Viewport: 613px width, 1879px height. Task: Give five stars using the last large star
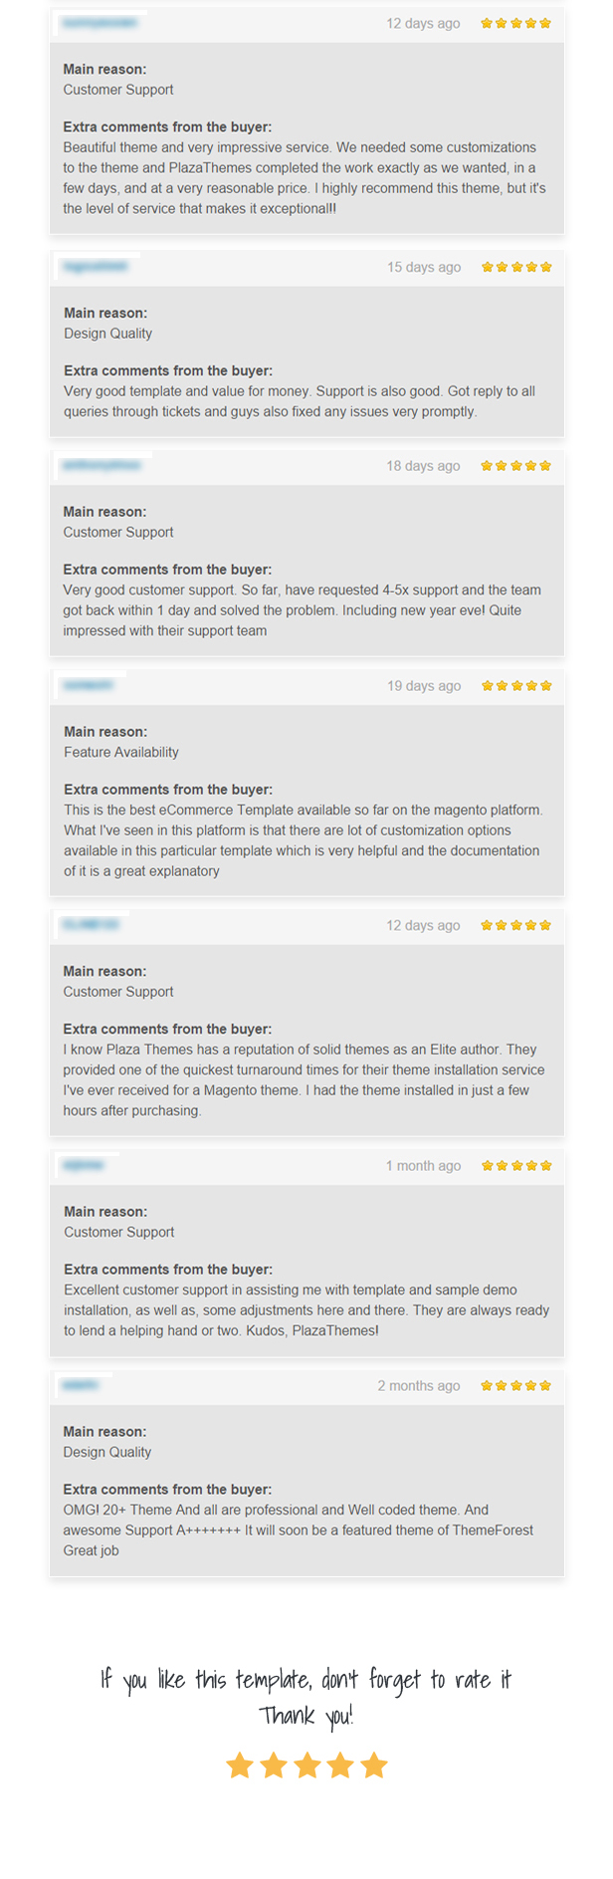point(374,1765)
